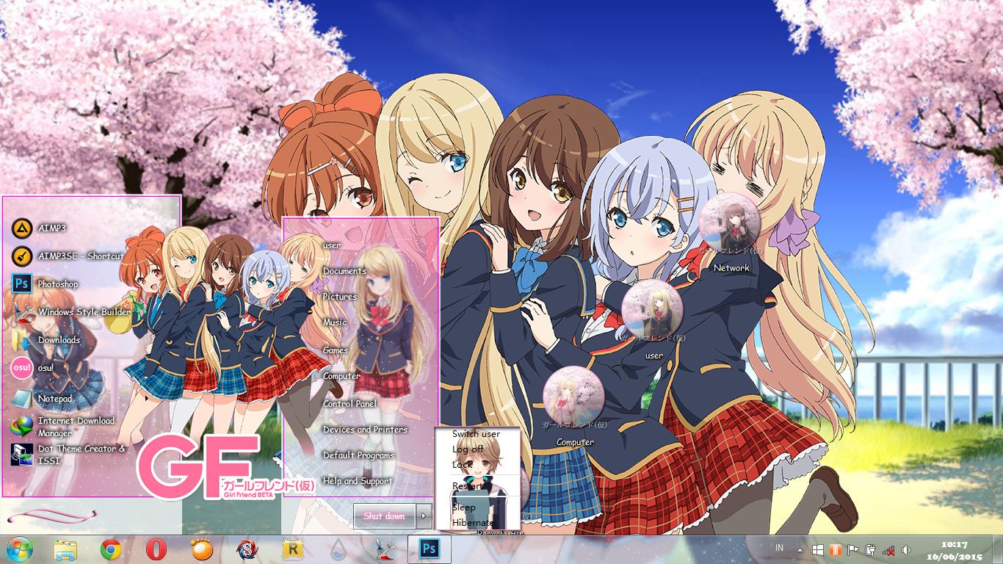Open Games in Start menu

point(336,350)
